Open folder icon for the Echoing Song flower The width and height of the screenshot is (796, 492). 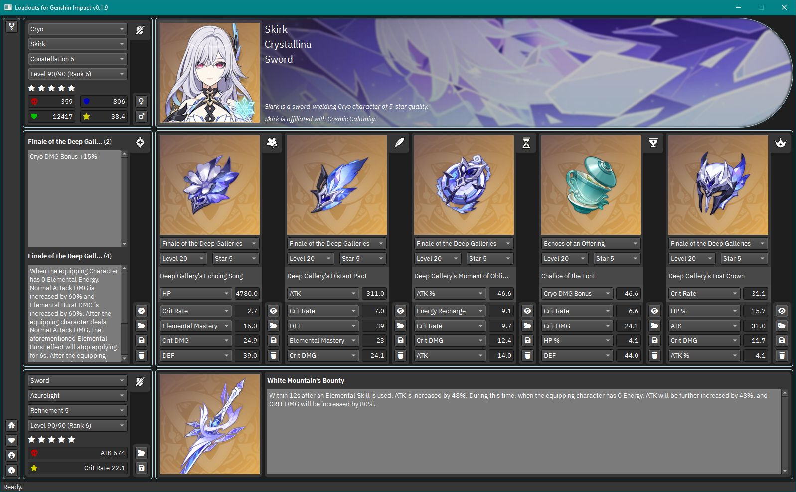click(274, 326)
